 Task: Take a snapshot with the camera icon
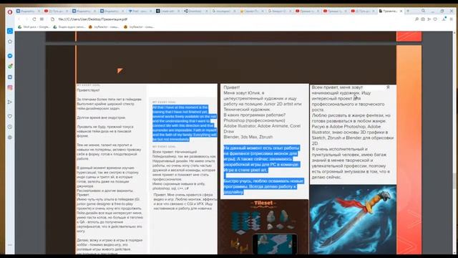tap(423, 19)
